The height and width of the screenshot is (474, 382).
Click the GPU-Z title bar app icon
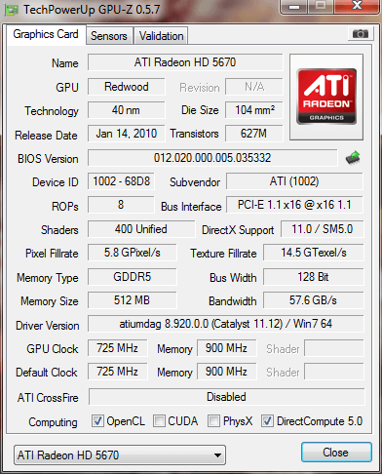pyautogui.click(x=12, y=10)
